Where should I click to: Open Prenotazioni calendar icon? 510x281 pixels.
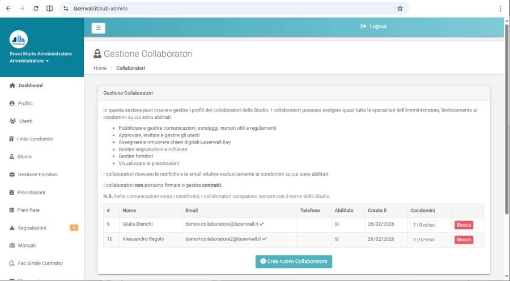pyautogui.click(x=12, y=192)
